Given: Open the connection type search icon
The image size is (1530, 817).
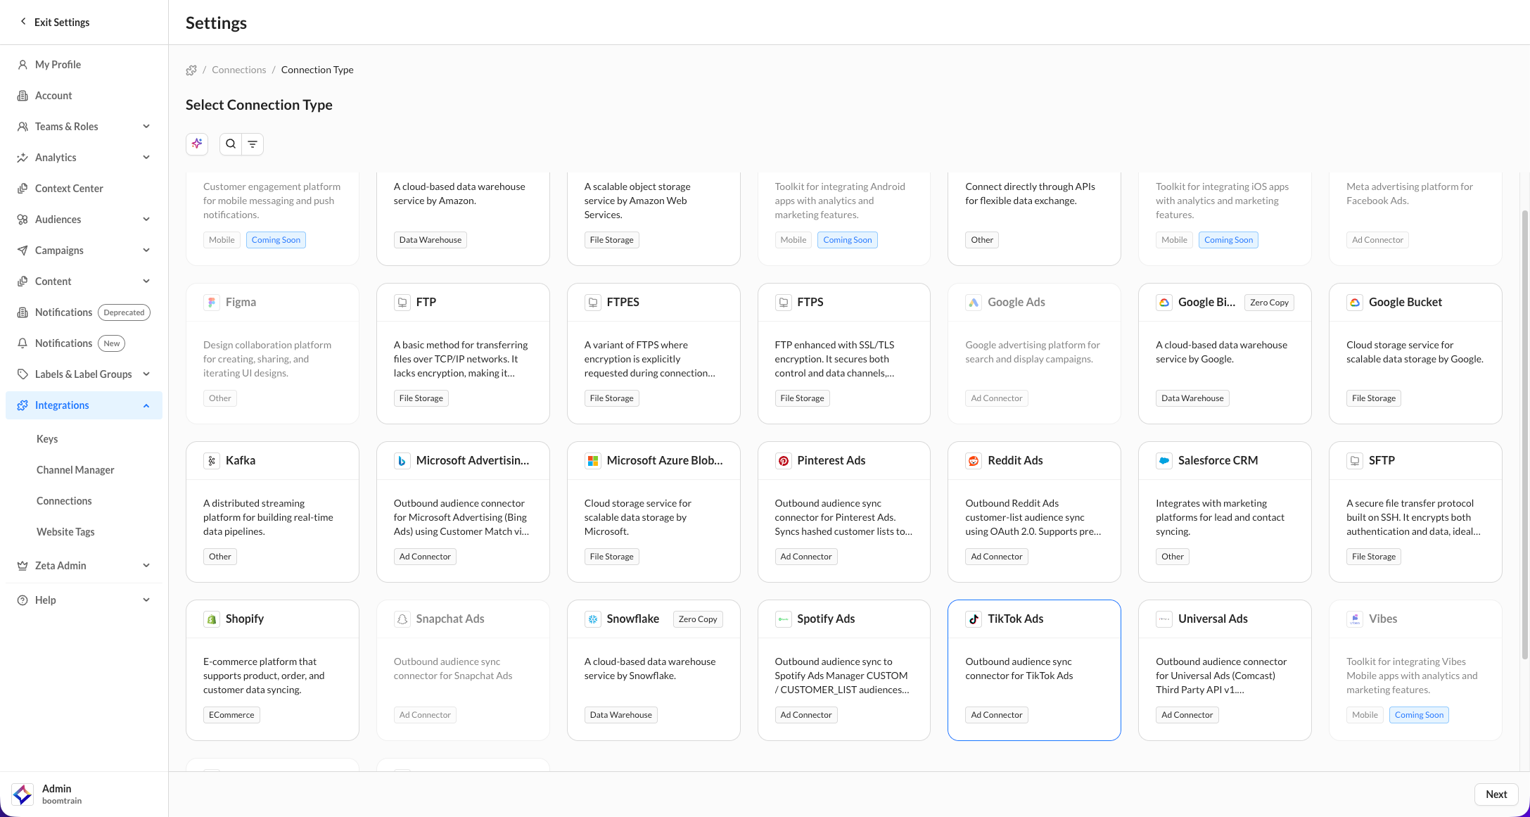Looking at the screenshot, I should point(231,144).
